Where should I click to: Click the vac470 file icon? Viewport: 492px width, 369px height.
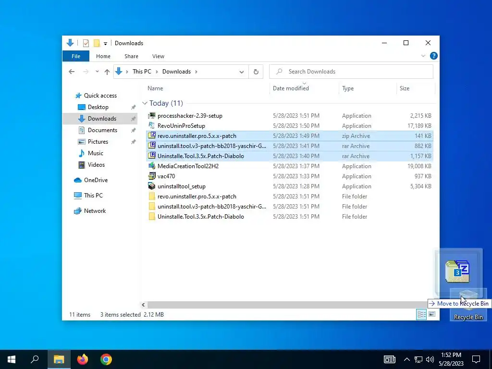(x=152, y=176)
